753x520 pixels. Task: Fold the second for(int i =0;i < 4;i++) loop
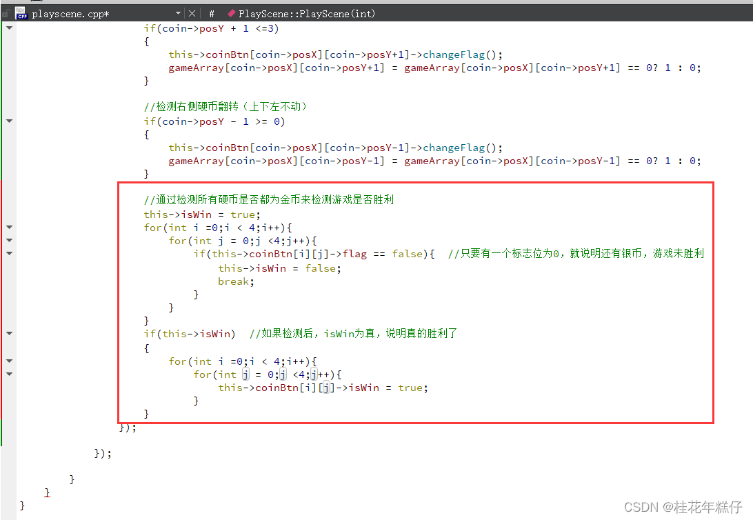9,361
